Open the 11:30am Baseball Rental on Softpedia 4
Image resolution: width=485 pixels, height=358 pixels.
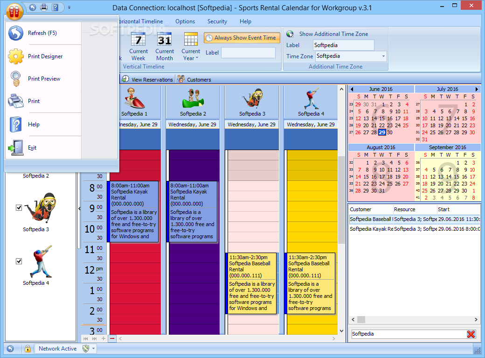[x=310, y=283]
